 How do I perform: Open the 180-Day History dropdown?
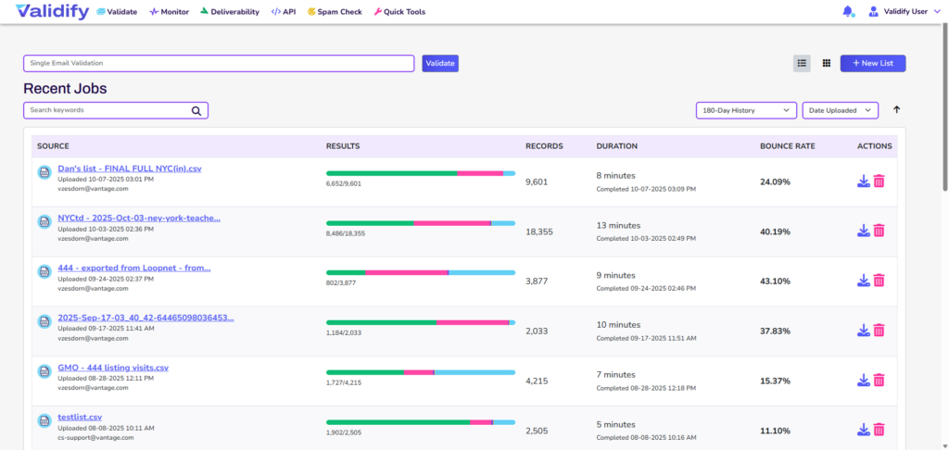click(746, 110)
